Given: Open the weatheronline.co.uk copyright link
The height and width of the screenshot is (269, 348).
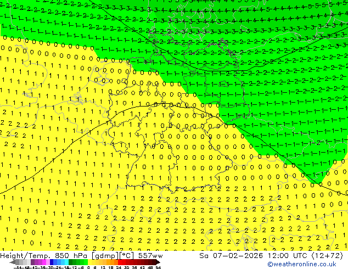Looking at the screenshot, I should click(302, 264).
